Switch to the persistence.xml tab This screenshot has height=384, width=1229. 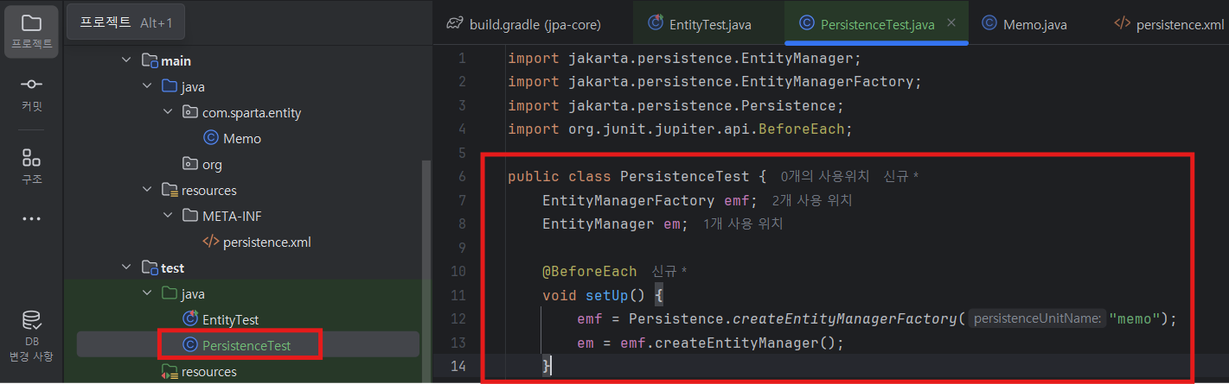pyautogui.click(x=1169, y=24)
